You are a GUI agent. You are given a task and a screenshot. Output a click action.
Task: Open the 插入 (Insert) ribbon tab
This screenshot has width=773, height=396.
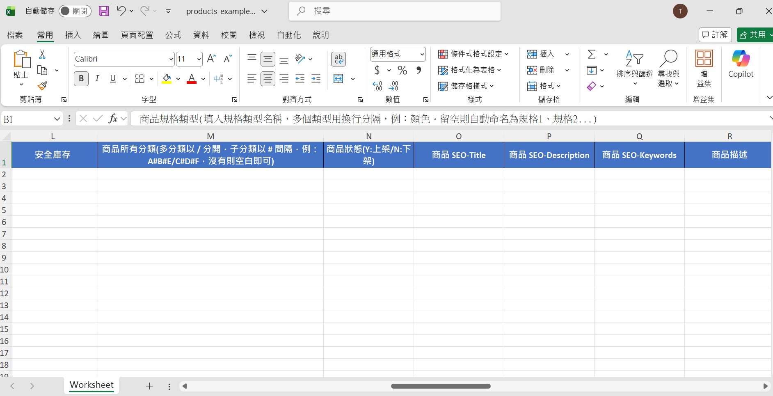[73, 35]
